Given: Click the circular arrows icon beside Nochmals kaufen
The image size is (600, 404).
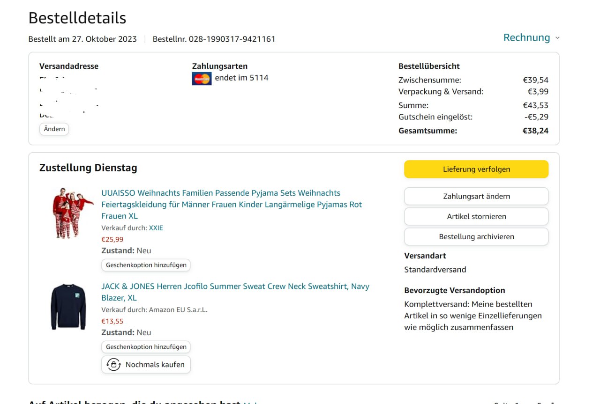Looking at the screenshot, I should [114, 365].
